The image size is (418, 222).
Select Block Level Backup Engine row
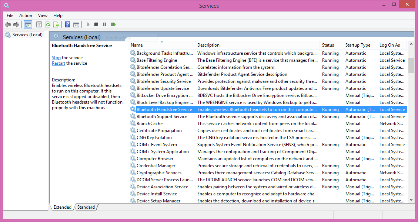tap(268, 102)
